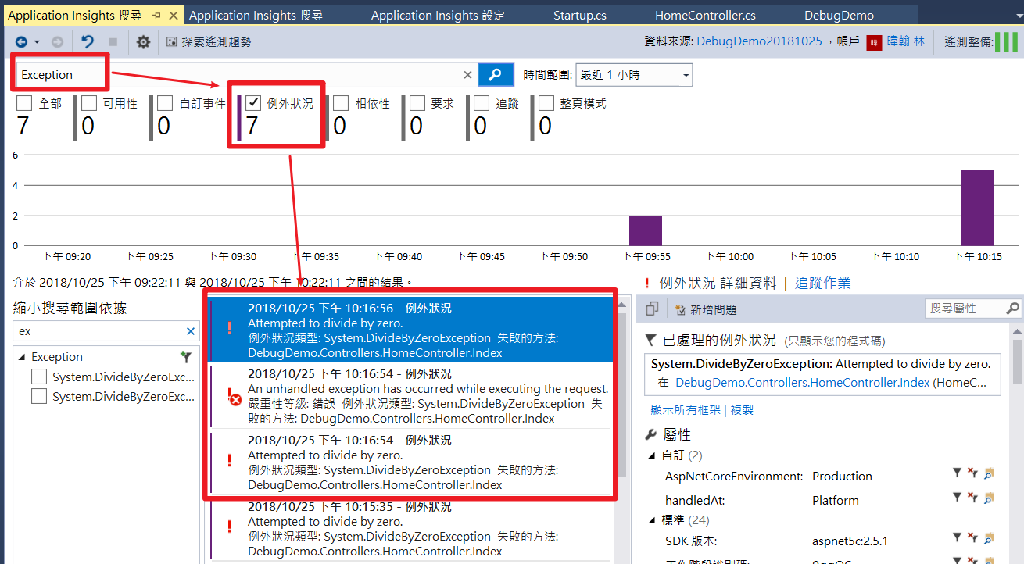Click the back navigation arrow in toolbar
Screen dimensions: 1024x564
[21, 42]
